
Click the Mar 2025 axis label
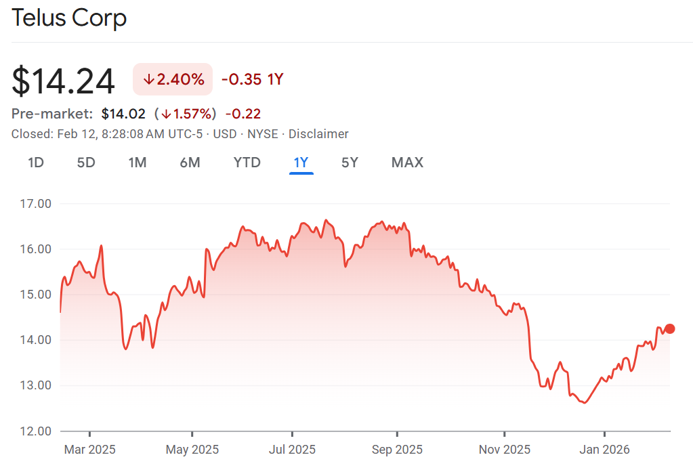90,449
